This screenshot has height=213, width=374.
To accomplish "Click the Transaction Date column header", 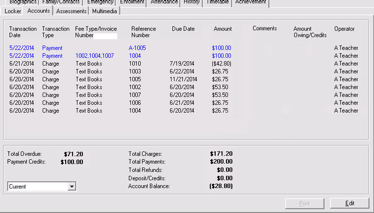I will [23, 32].
